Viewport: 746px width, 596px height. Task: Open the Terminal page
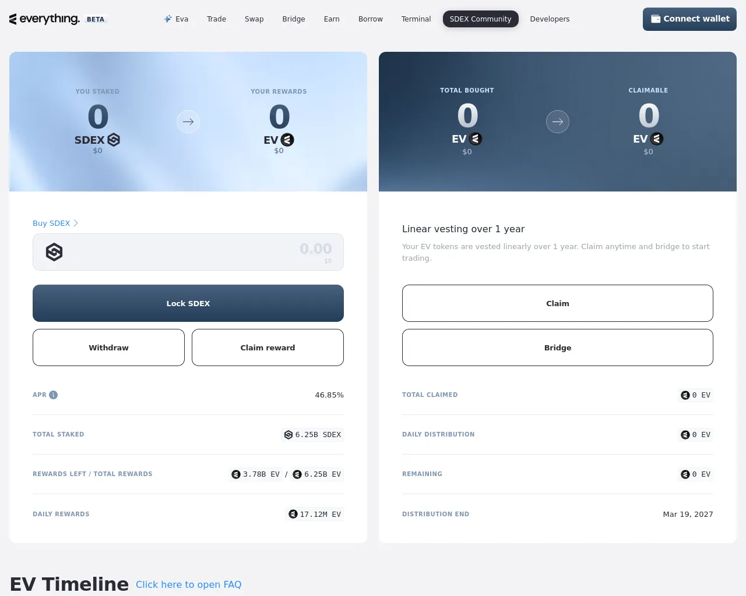tap(416, 19)
